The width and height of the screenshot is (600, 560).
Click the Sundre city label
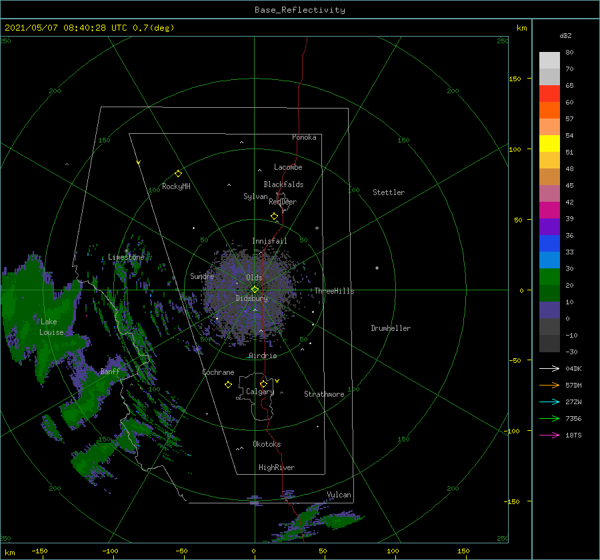click(202, 276)
